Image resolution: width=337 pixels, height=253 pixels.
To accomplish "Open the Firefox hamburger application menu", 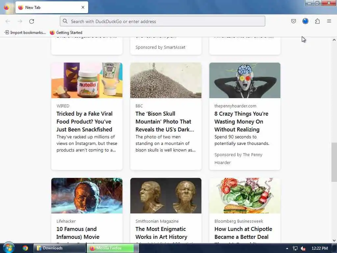I will 329,21.
